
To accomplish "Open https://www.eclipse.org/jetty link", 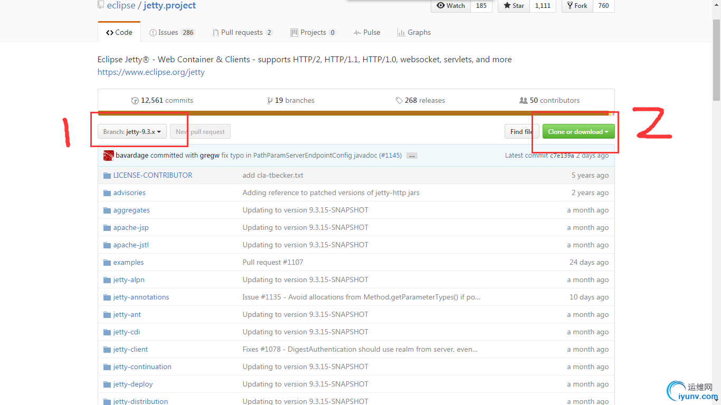I will coord(151,72).
